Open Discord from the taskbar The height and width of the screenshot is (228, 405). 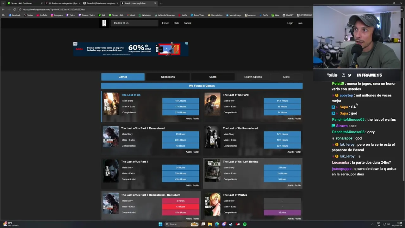click(x=224, y=224)
